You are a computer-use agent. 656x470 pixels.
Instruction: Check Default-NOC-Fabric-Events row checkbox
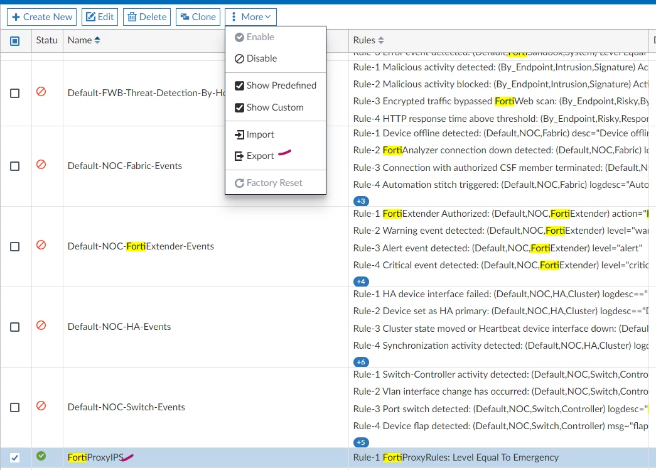point(14,166)
